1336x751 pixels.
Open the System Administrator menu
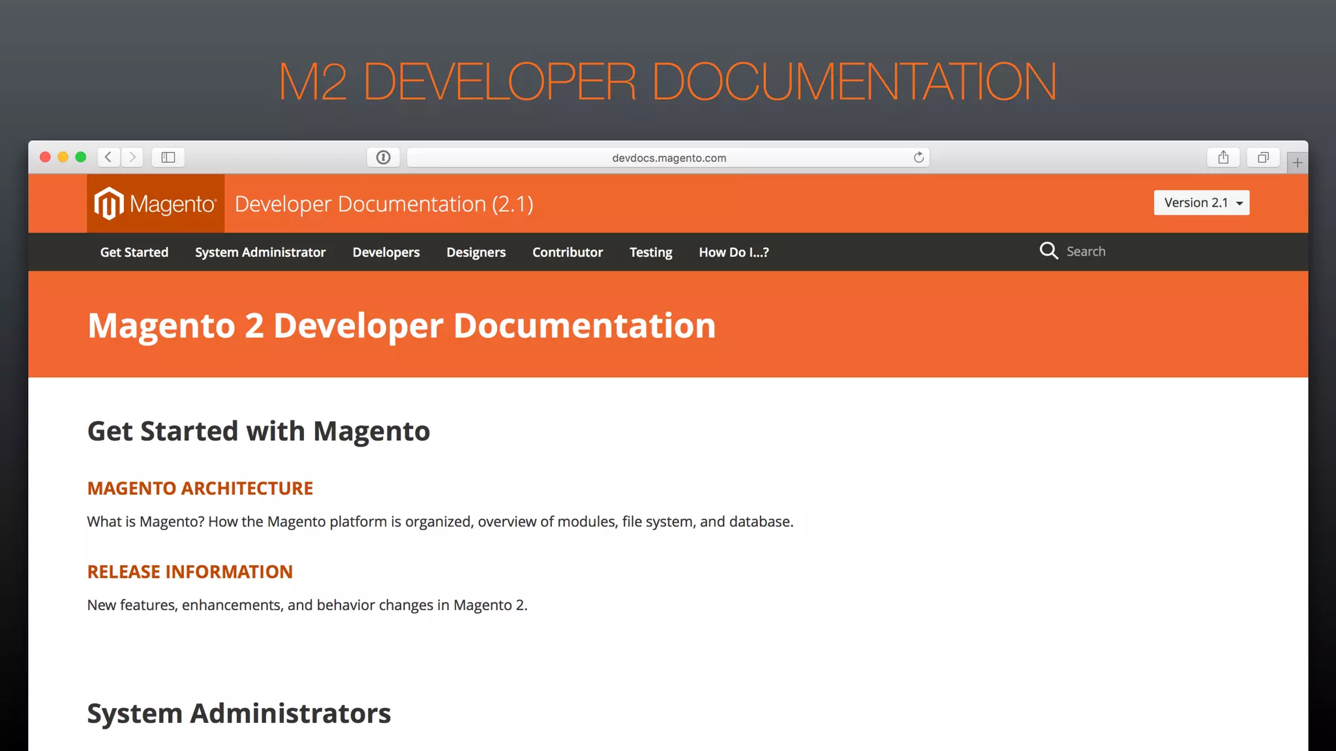(260, 252)
